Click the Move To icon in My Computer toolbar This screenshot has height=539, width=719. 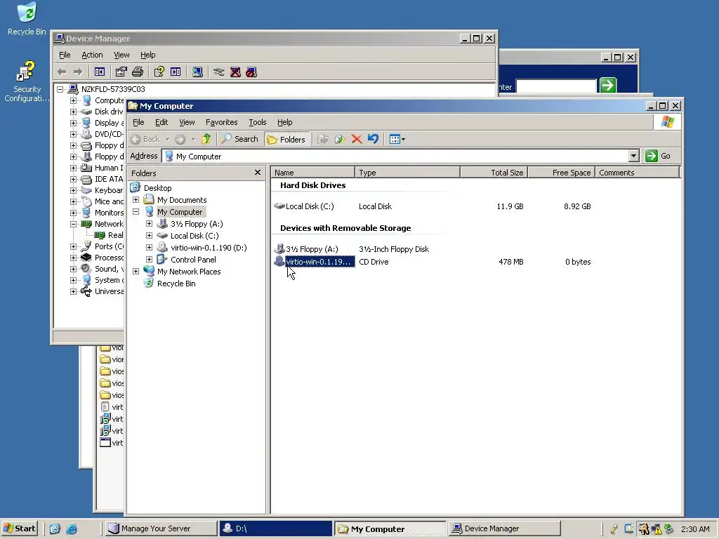point(323,139)
